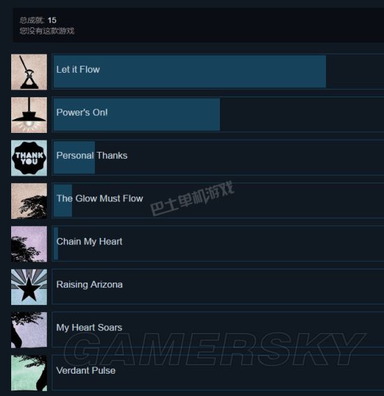Image resolution: width=384 pixels, height=396 pixels.
Task: Click the Power's On! title text
Action: 82,113
